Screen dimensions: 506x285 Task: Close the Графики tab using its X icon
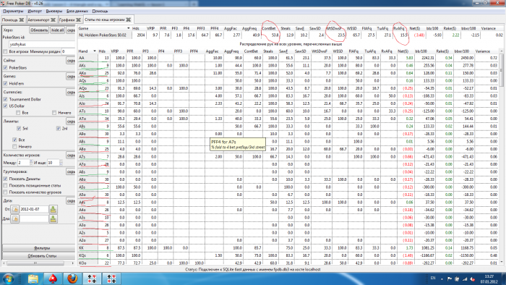[x=78, y=20]
